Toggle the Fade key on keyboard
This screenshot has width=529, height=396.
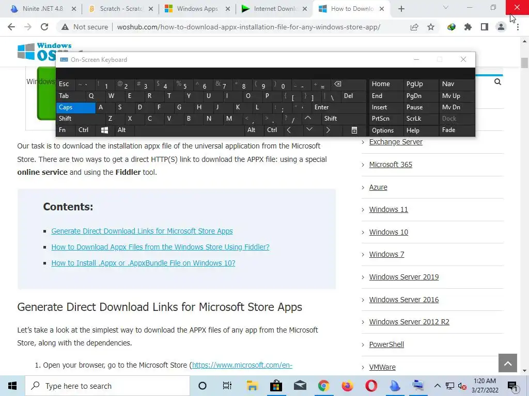pos(457,130)
